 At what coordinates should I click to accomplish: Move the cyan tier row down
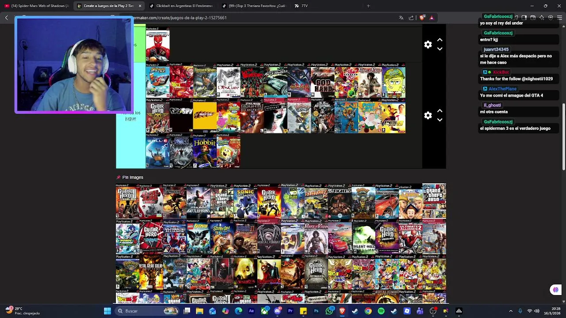coord(440,120)
